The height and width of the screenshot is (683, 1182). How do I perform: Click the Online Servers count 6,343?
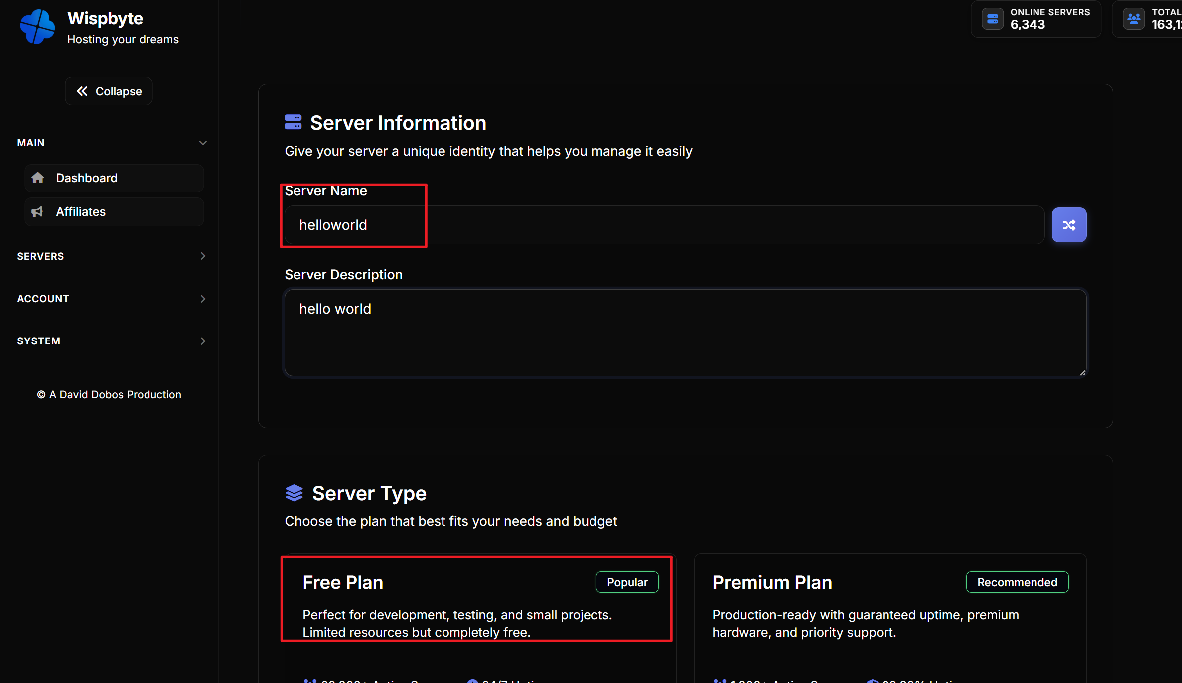coord(1028,25)
